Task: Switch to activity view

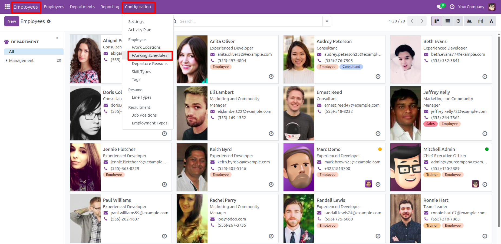Action: [x=458, y=21]
